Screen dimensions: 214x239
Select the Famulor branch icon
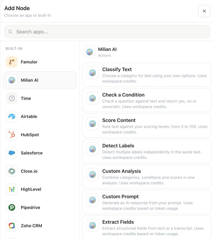point(12,62)
